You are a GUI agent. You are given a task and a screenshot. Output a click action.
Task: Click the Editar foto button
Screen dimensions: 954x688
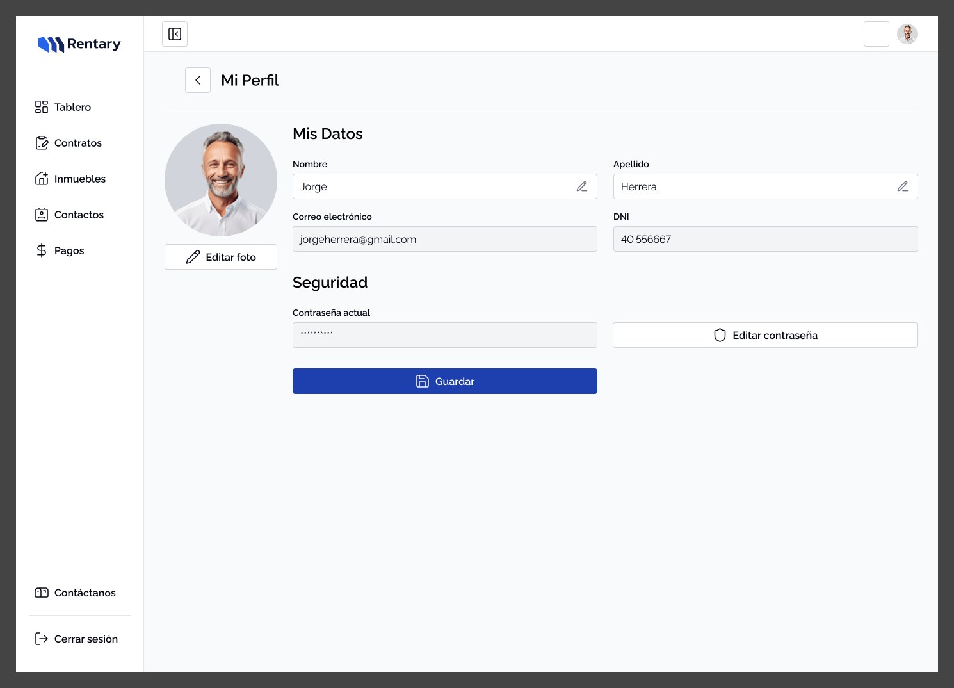221,257
